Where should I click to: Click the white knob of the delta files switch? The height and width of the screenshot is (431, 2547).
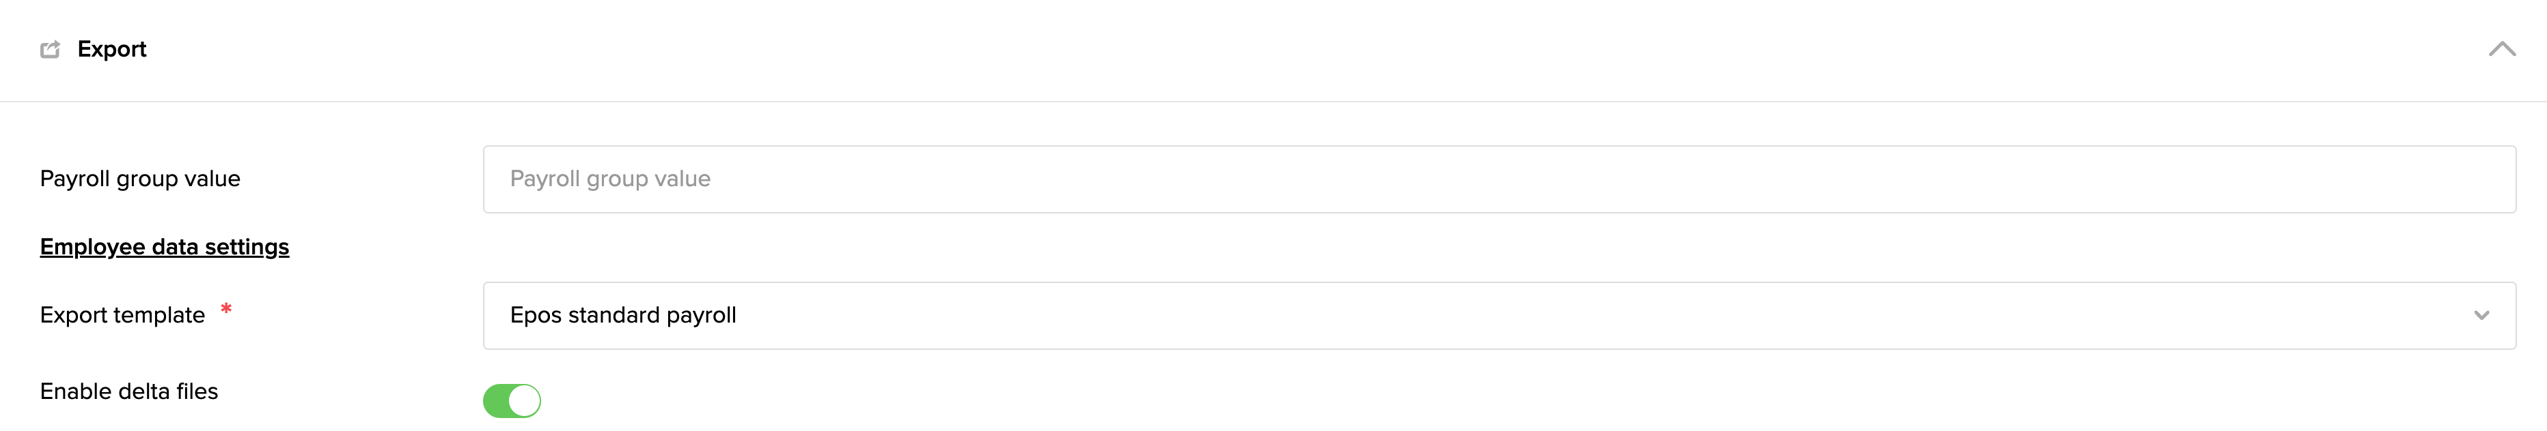[525, 402]
